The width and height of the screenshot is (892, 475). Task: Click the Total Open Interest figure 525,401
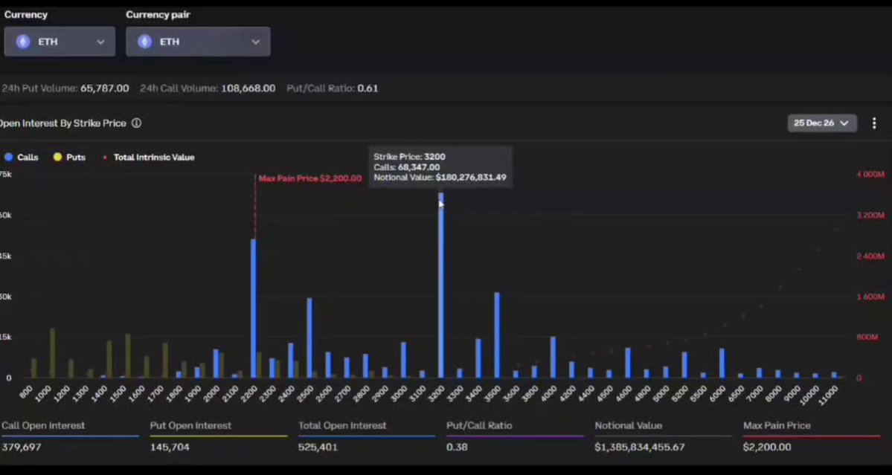click(x=318, y=447)
